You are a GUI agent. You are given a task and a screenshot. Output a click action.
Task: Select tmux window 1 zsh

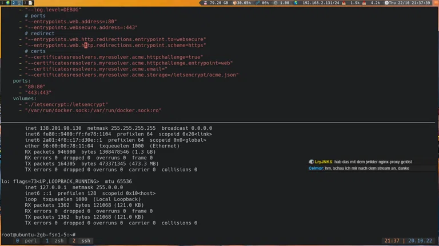(55, 241)
